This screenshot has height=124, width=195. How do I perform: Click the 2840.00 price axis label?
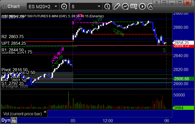tap(181, 56)
